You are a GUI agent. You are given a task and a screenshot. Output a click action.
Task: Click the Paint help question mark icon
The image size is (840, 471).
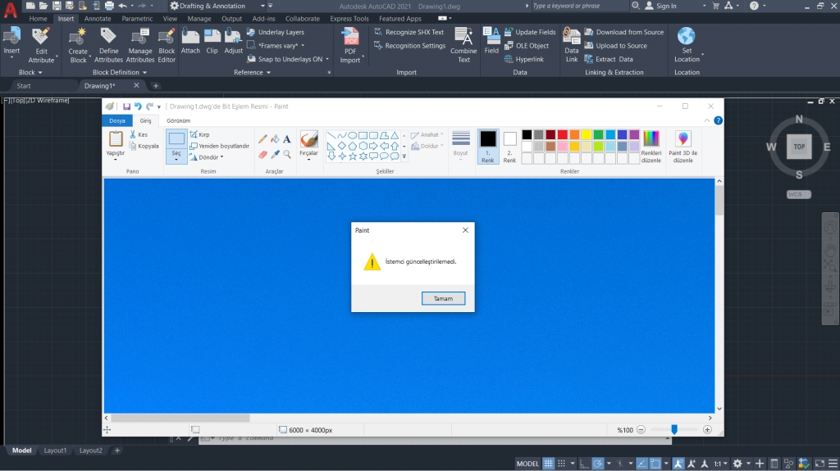tap(719, 120)
